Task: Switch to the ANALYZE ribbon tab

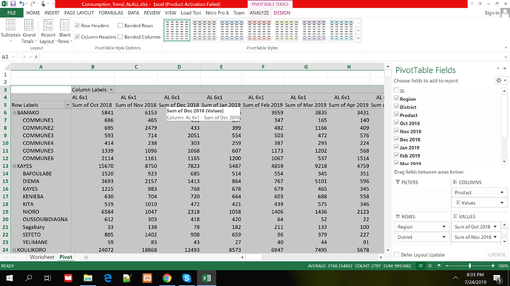Action: click(259, 13)
